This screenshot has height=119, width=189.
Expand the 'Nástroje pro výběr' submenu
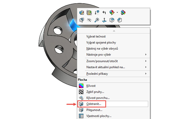[114, 55]
